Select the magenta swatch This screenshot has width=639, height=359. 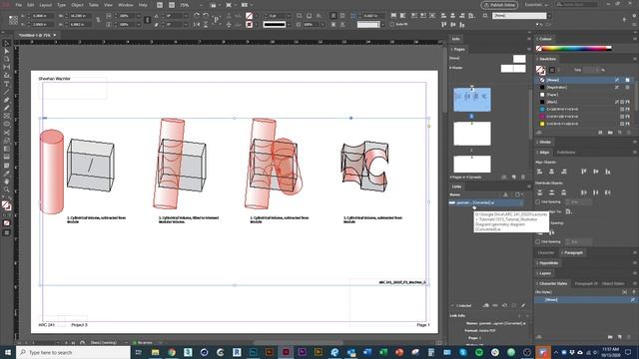585,117
